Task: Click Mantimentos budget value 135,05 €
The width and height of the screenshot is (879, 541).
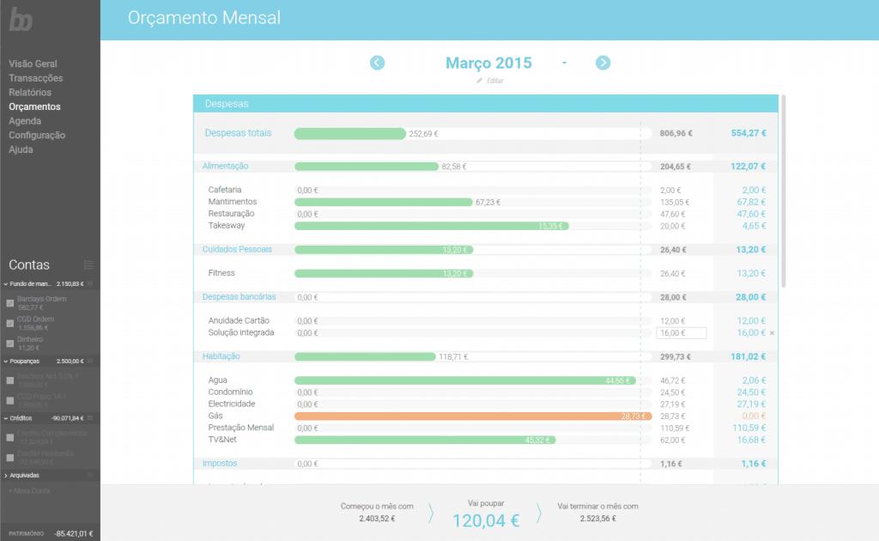Action: click(675, 203)
